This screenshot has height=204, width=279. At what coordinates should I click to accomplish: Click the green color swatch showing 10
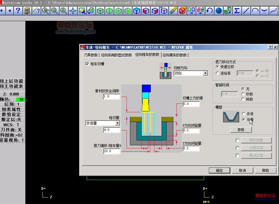(x=20, y=99)
